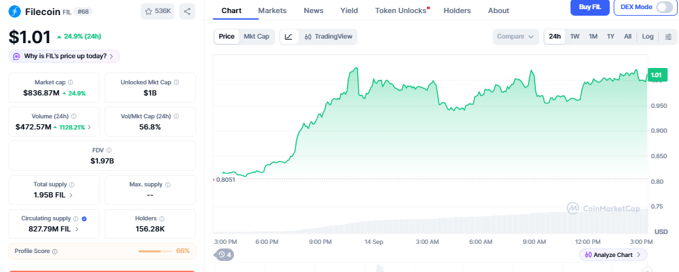Open the Yield tab
679x272 pixels.
point(349,11)
